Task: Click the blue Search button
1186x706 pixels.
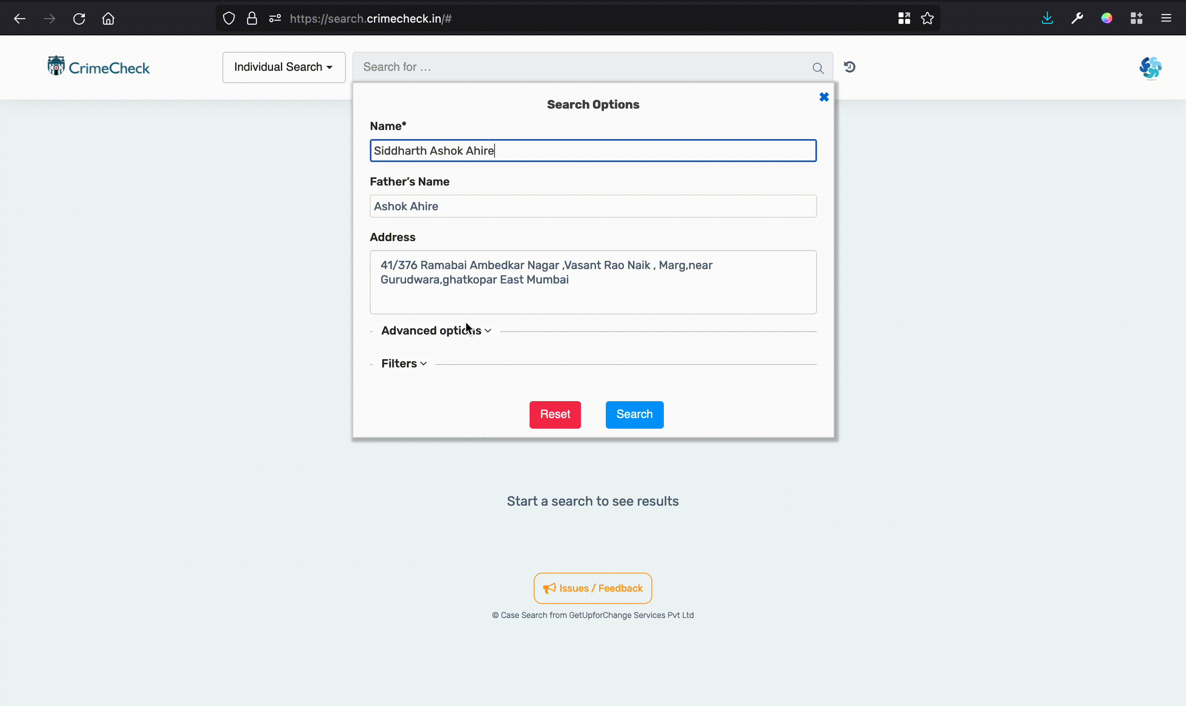Action: point(634,414)
